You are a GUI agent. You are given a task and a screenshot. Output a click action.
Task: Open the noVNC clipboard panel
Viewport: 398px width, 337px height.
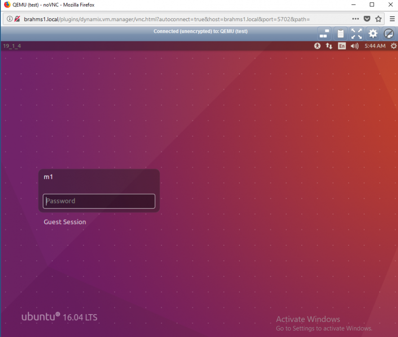coord(341,34)
